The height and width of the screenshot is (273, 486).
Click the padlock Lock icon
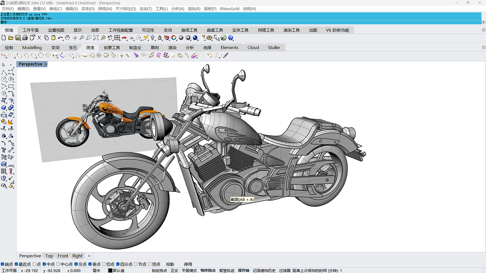[x=160, y=38]
